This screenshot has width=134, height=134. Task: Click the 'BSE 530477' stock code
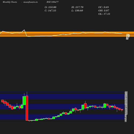[53, 2]
